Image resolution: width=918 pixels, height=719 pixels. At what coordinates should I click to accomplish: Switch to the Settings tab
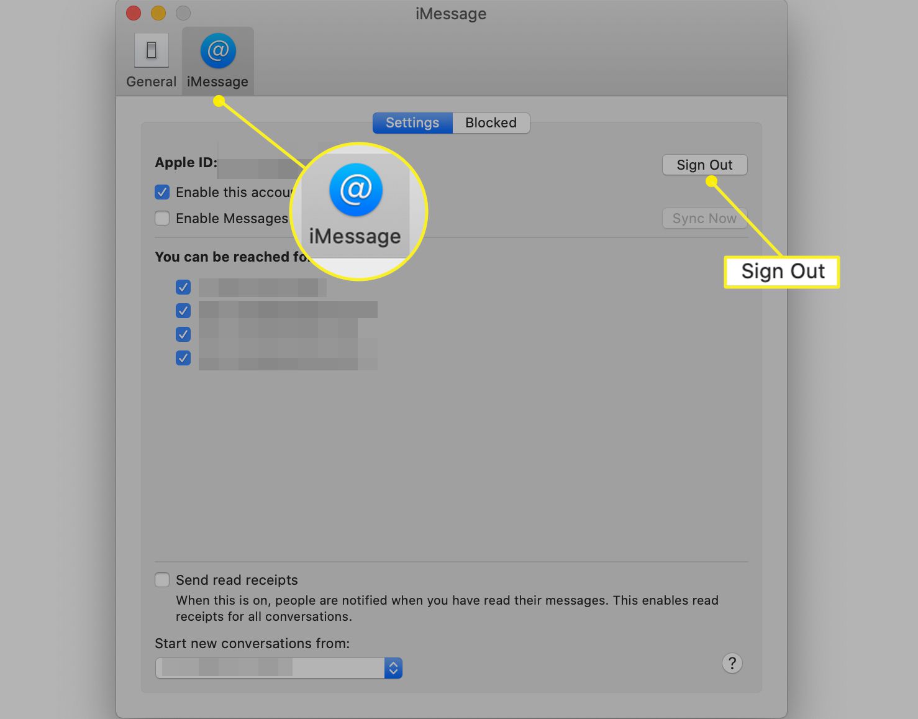pyautogui.click(x=412, y=123)
